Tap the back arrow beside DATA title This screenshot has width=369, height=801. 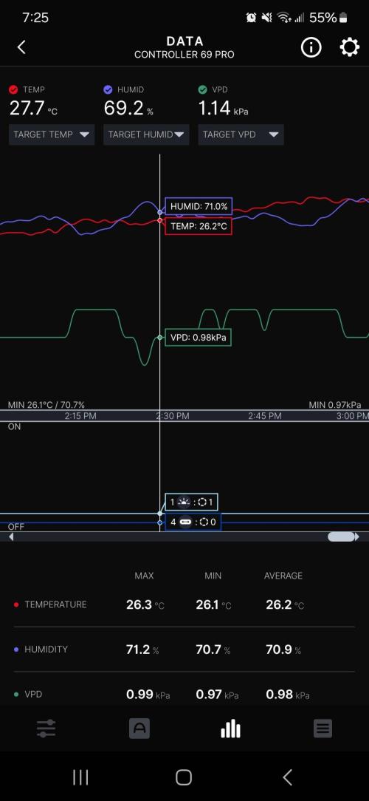click(x=21, y=47)
